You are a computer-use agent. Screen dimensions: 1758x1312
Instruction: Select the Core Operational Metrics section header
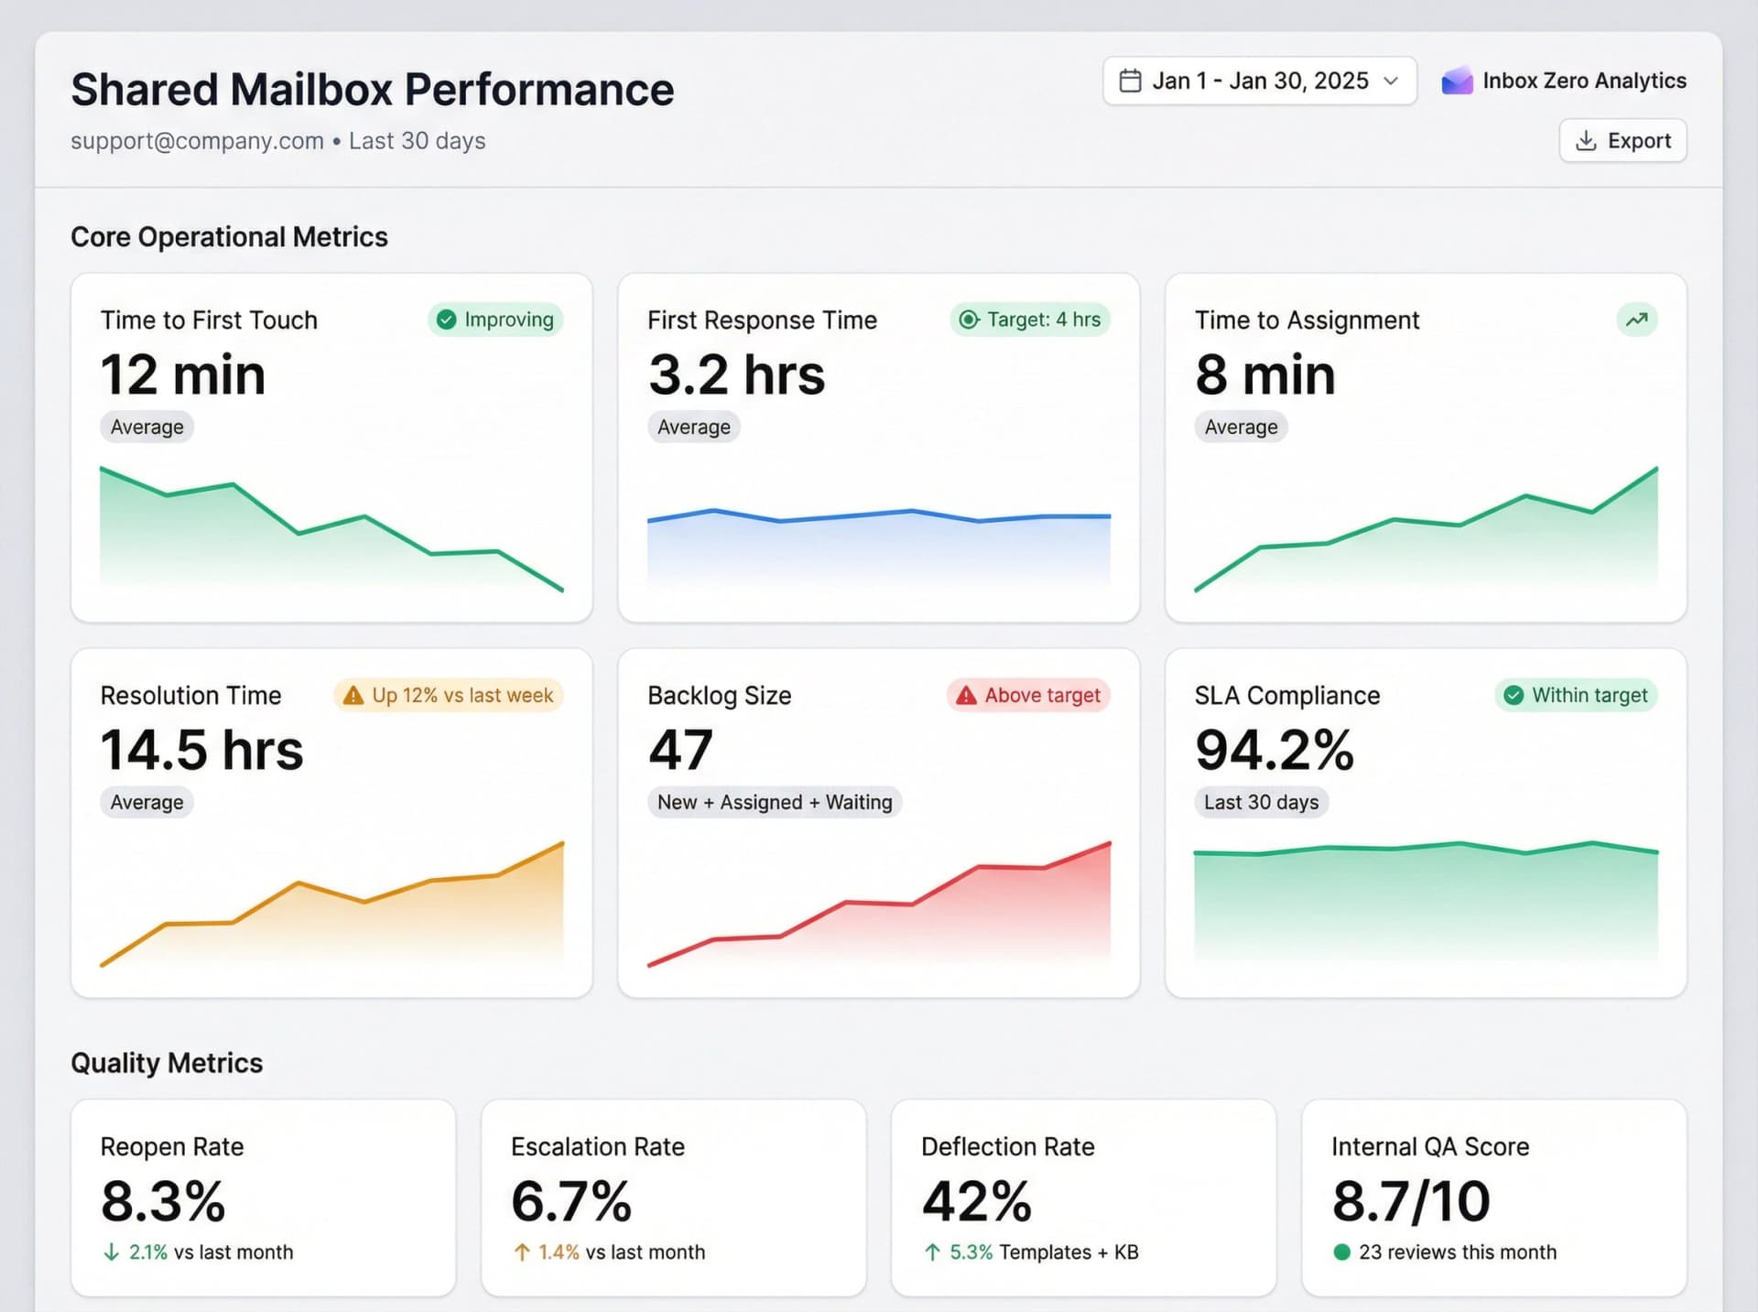coord(230,236)
